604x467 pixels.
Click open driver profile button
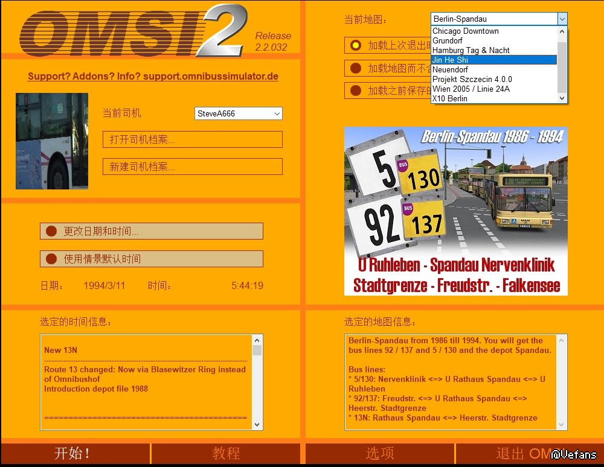point(193,139)
